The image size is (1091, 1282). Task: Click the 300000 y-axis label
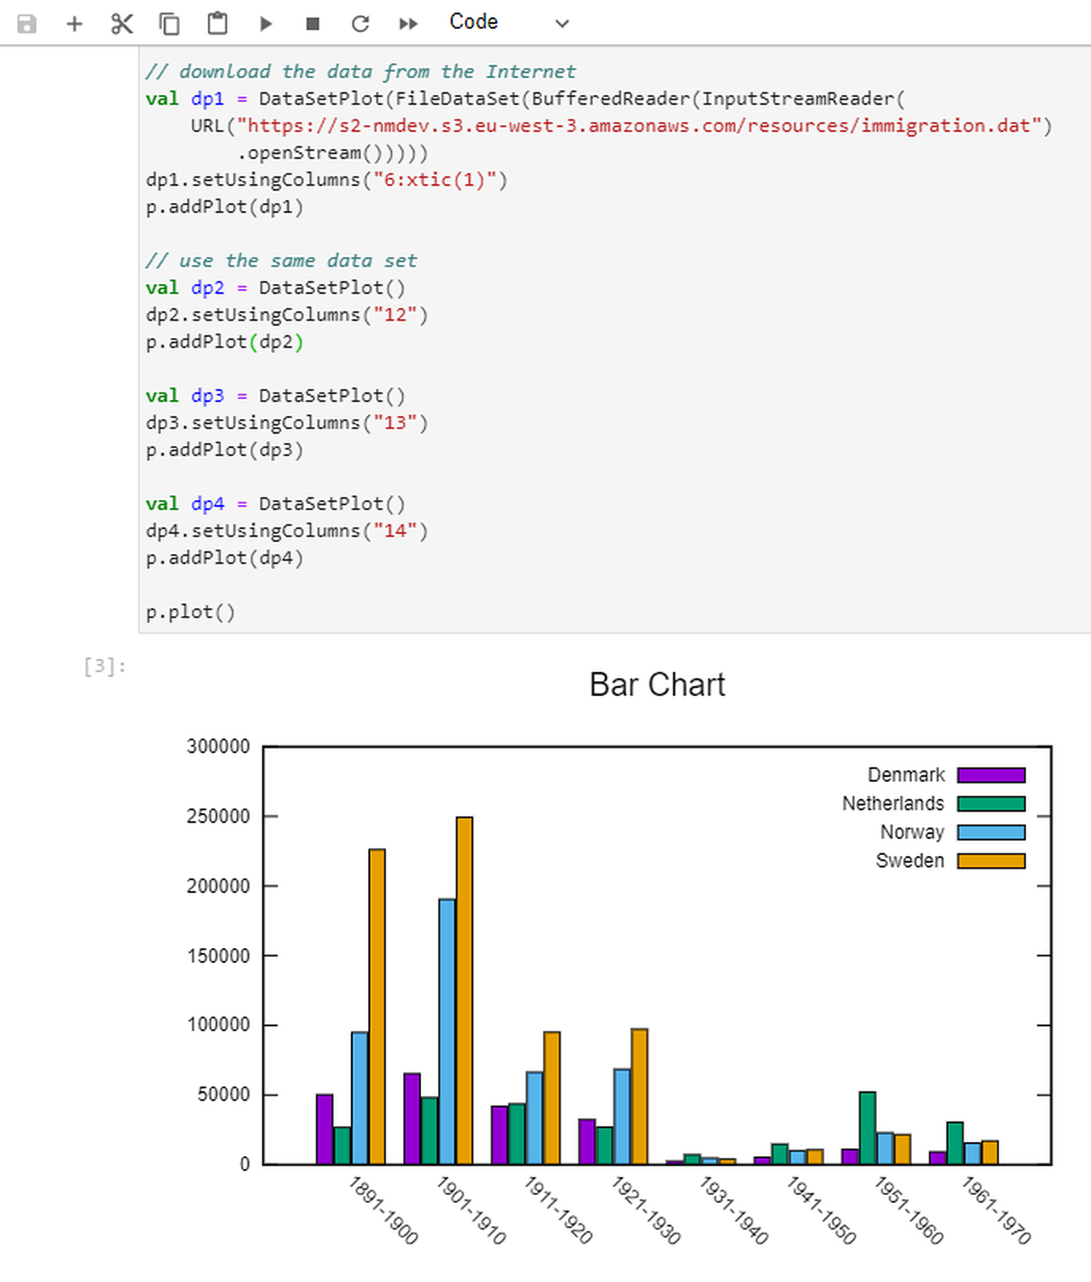coord(218,747)
